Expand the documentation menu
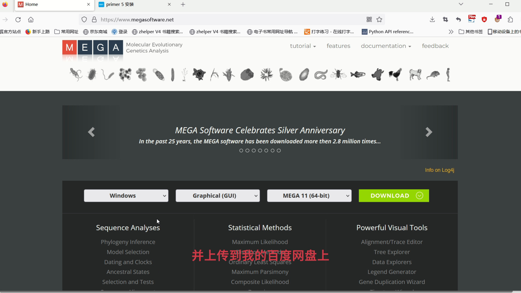The height and width of the screenshot is (293, 521). (386, 46)
